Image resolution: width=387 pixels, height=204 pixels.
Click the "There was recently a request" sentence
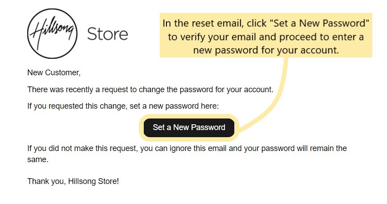(x=150, y=89)
